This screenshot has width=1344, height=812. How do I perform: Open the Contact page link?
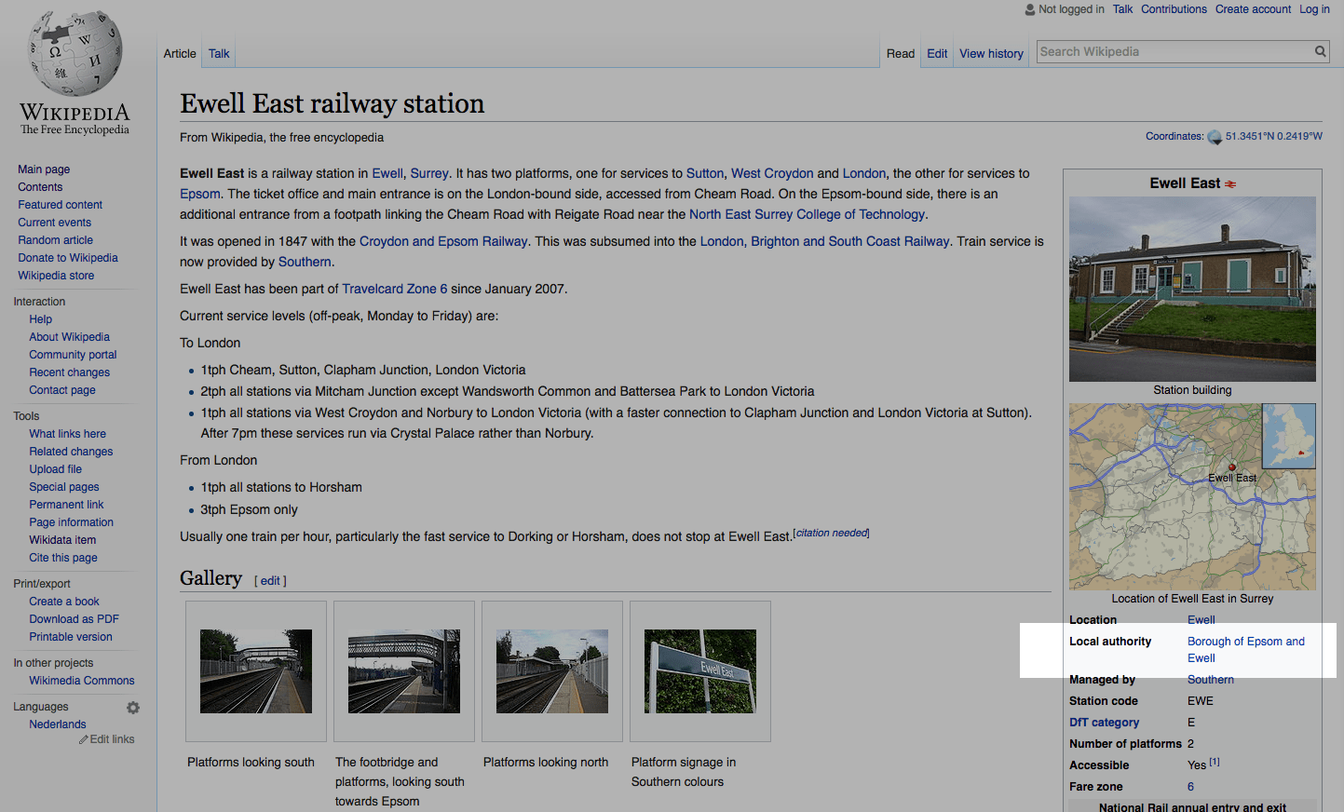click(x=61, y=390)
